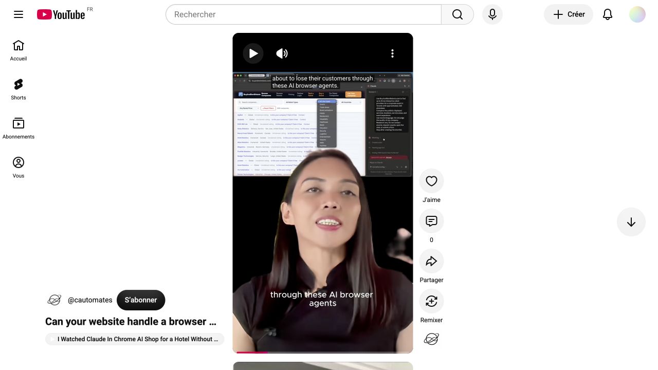Screen dimensions: 658x370
Task: Click the Rechercher search field
Action: [x=303, y=14]
